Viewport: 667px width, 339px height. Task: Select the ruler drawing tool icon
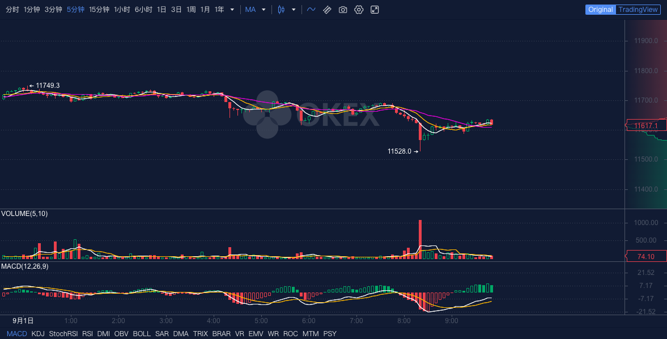[x=327, y=10]
